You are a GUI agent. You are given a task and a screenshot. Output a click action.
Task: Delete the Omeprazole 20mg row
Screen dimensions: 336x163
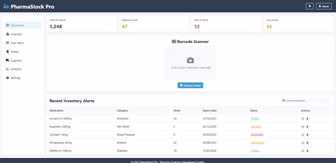click(307, 143)
